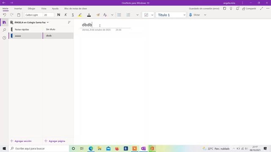The width and height of the screenshot is (271, 152).
Task: Enter full screen mode icon
Action: tap(261, 8)
